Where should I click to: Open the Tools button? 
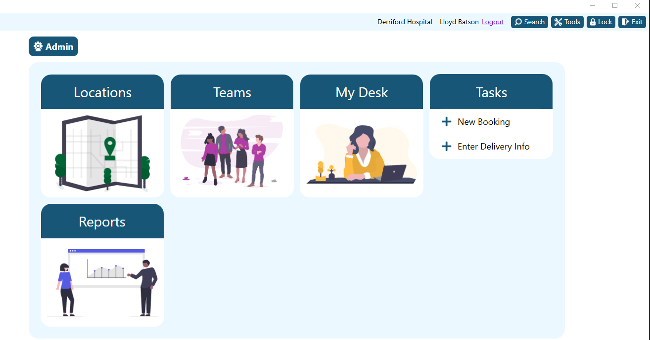click(567, 22)
